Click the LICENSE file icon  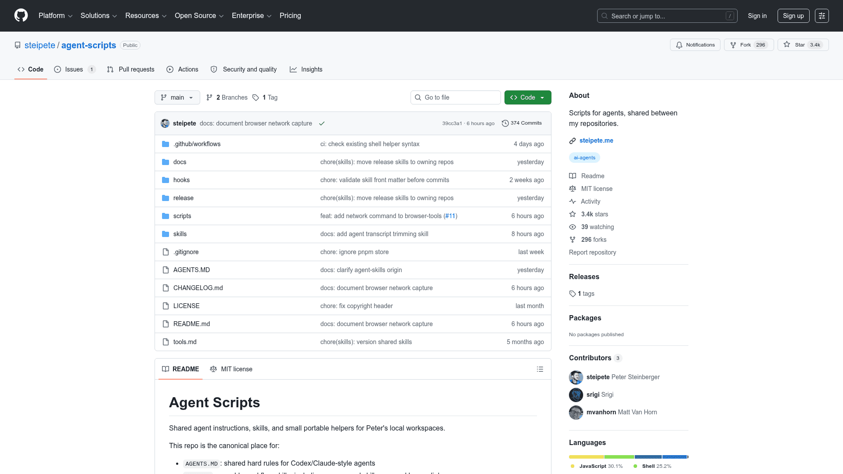click(166, 306)
